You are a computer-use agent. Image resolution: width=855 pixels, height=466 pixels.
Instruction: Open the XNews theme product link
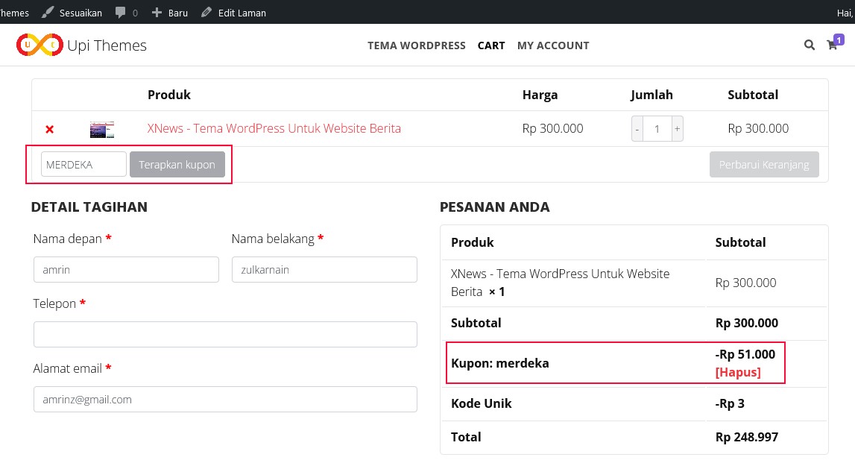click(274, 128)
